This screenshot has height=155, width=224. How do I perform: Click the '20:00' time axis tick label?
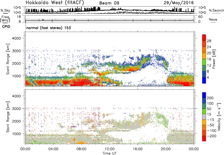[166, 149]
